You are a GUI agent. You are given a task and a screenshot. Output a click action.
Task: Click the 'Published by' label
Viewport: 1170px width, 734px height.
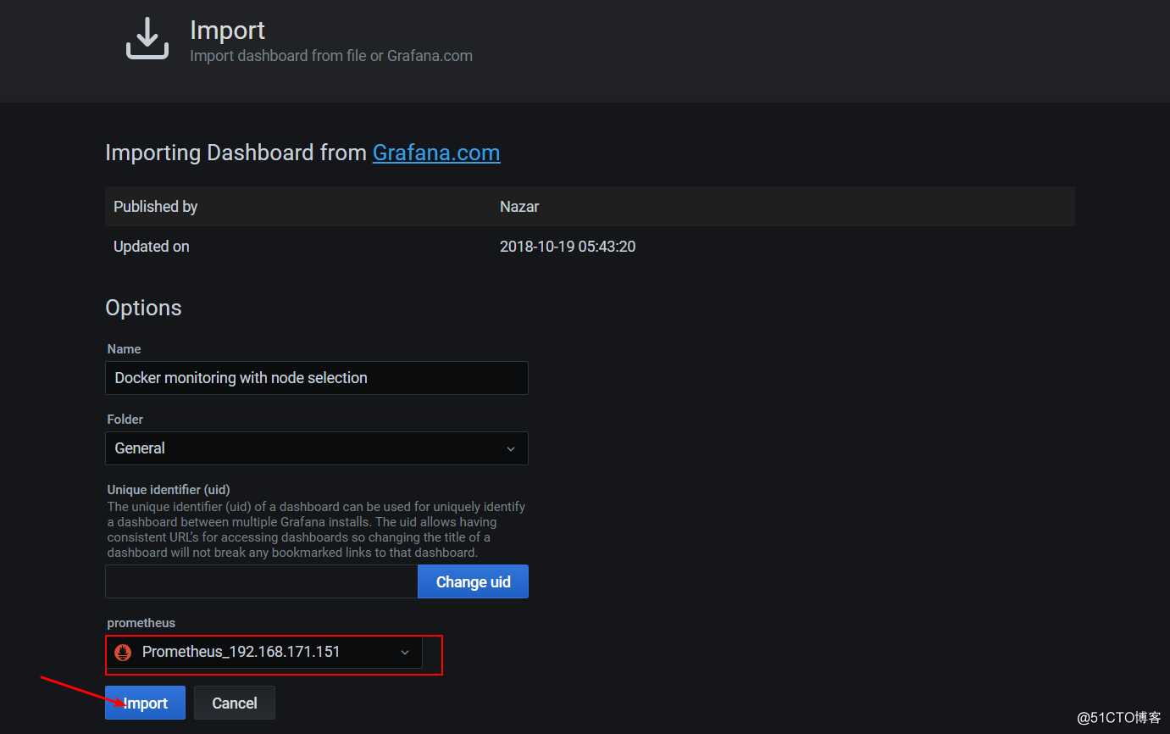coord(156,207)
